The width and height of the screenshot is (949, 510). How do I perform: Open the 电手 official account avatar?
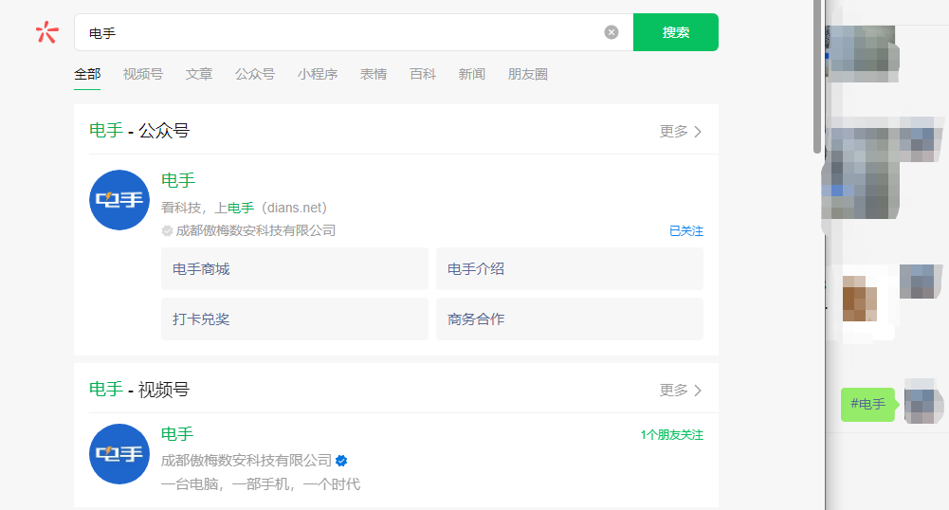coord(119,200)
